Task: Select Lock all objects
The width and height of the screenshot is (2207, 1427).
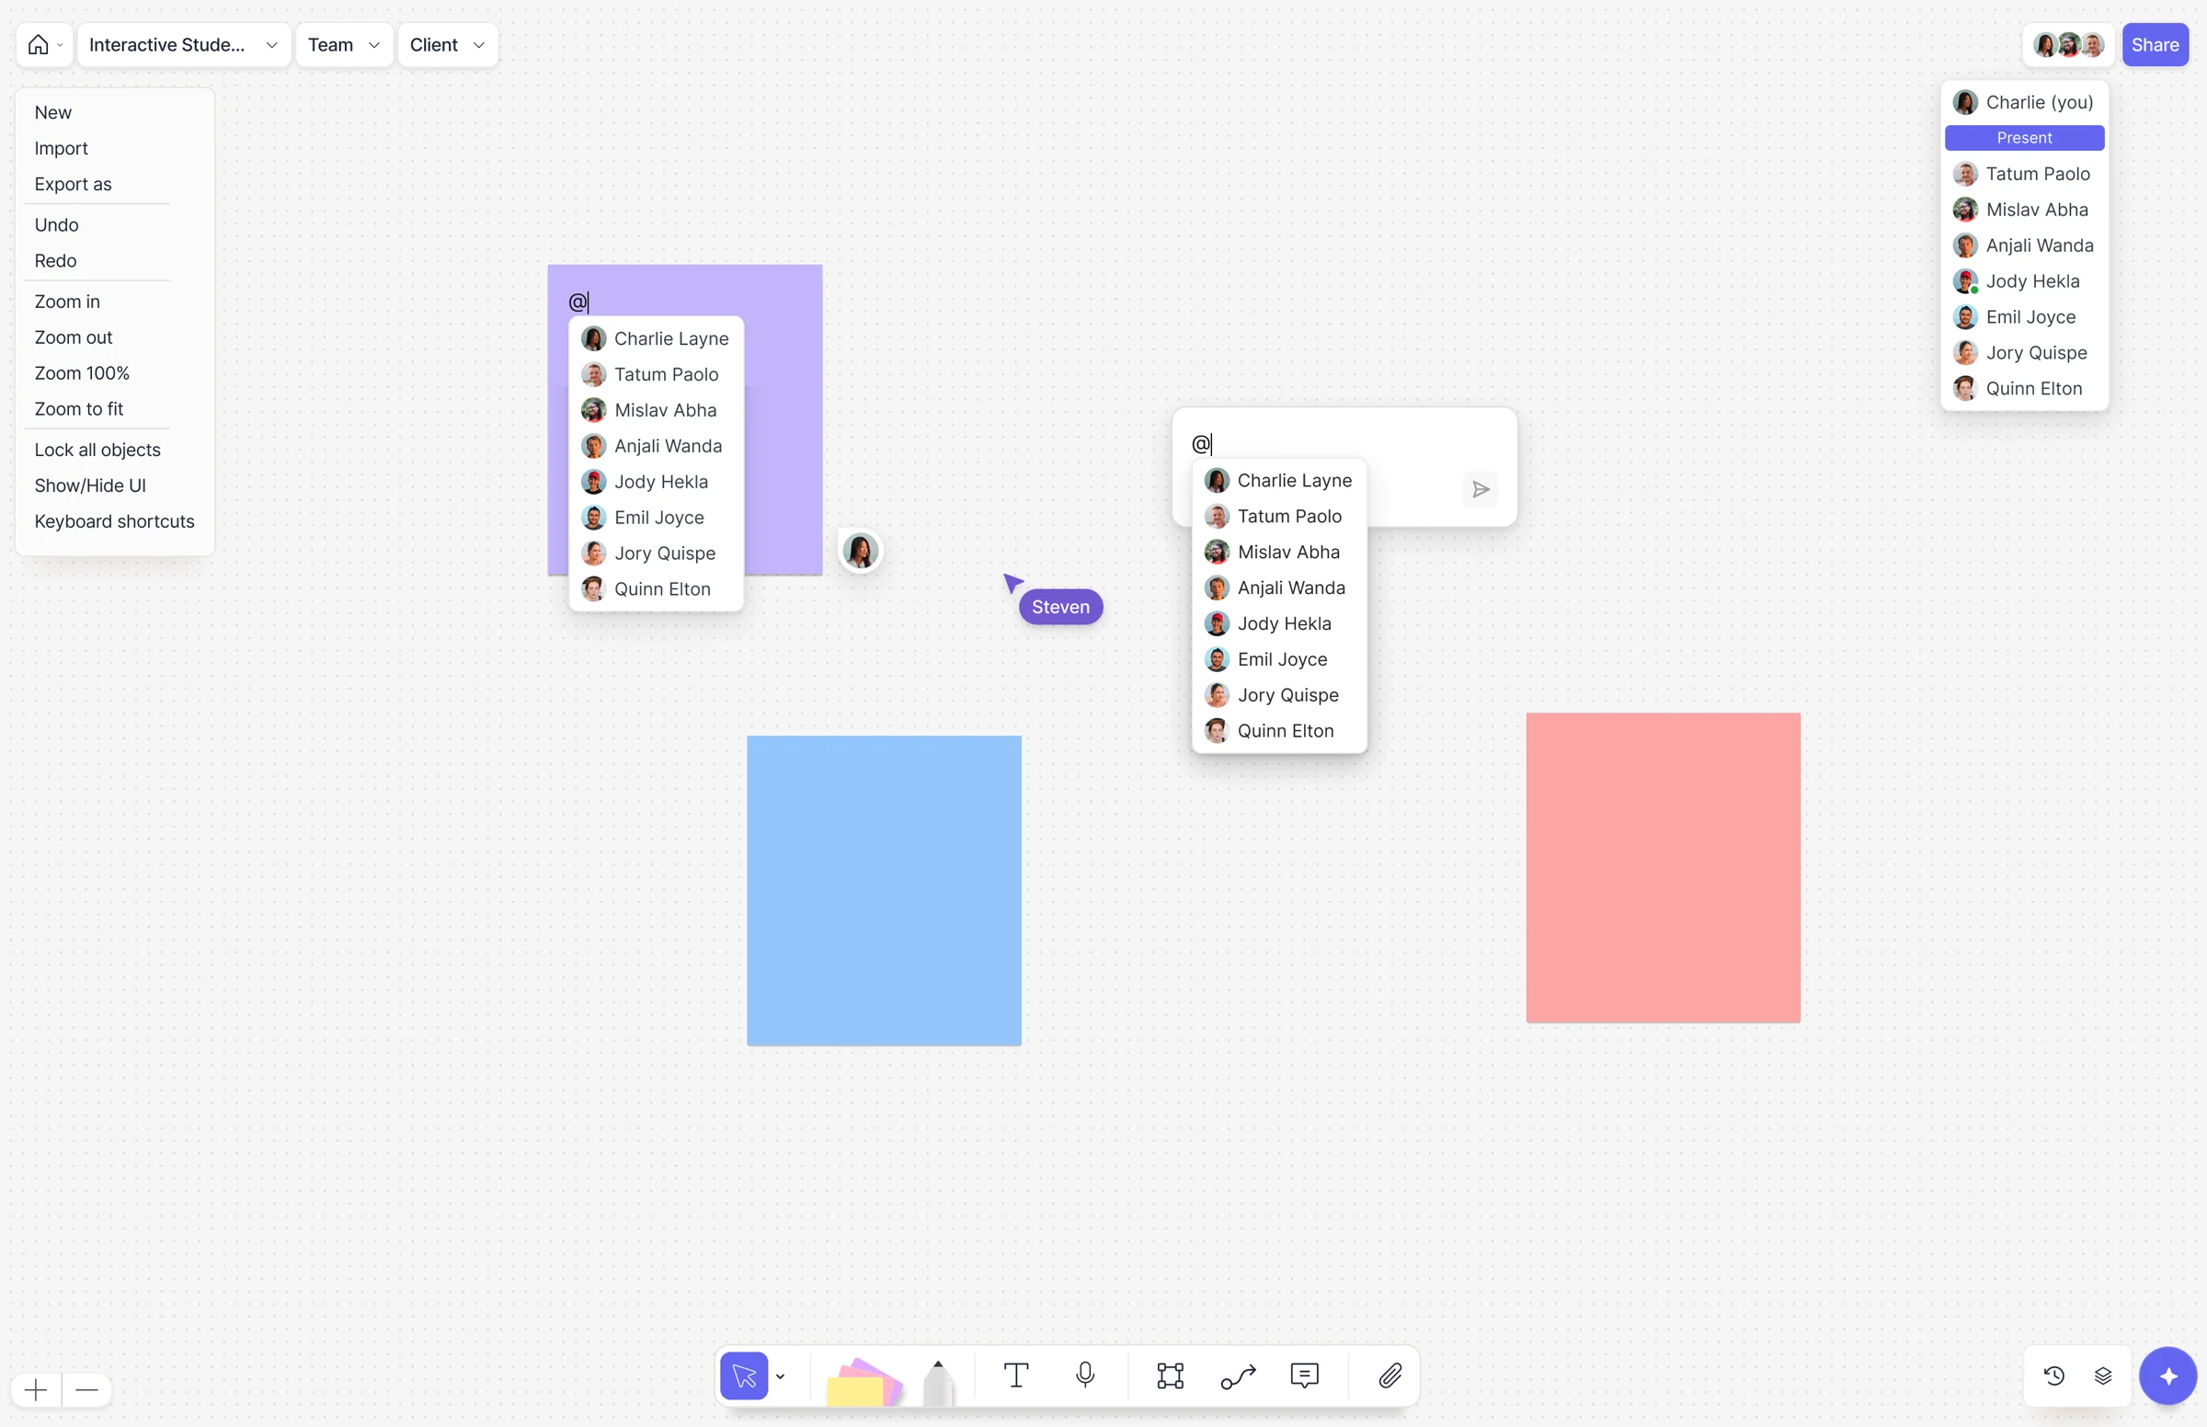Action: tap(97, 450)
